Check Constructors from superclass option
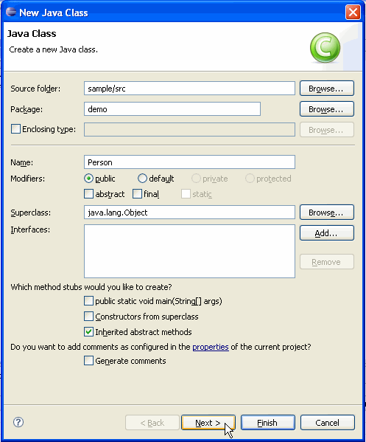Viewport: 366px width, 442px height. point(88,317)
